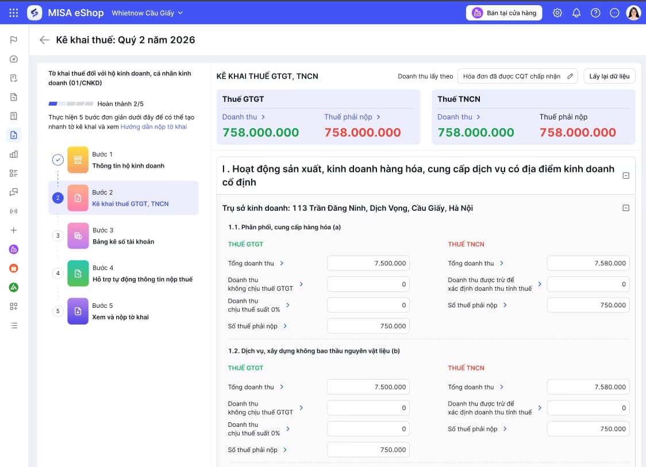Go back using the left arrow
646x467 pixels.
44,40
